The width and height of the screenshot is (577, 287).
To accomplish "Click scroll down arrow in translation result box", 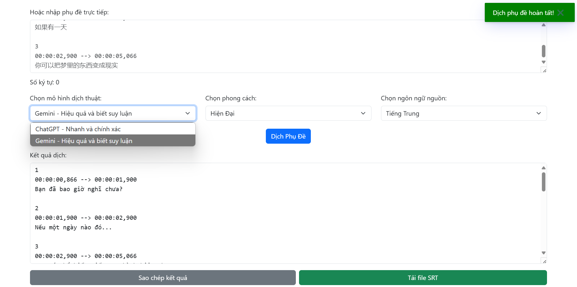I will (x=543, y=253).
